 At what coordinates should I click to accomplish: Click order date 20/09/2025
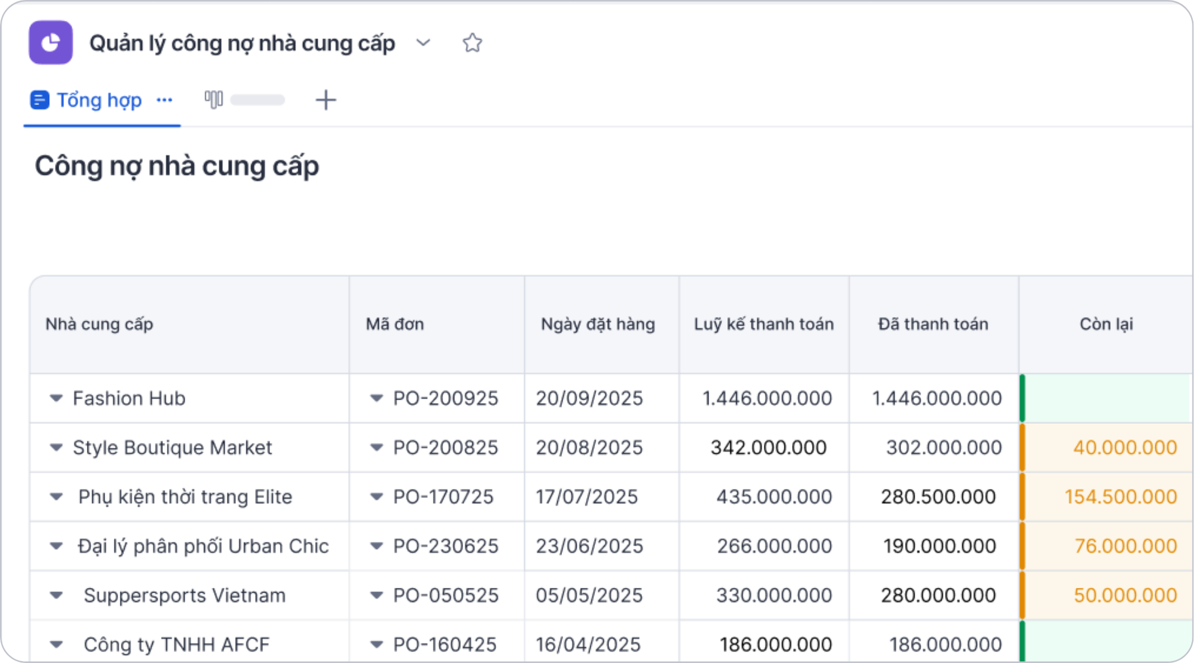pyautogui.click(x=589, y=398)
